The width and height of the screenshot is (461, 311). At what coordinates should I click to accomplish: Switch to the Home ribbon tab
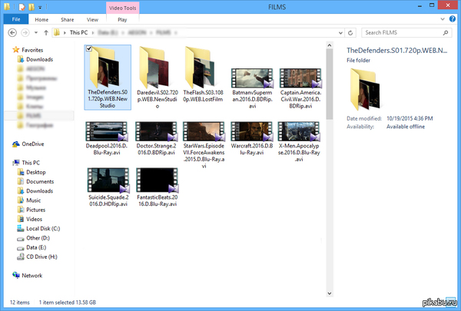[41, 20]
